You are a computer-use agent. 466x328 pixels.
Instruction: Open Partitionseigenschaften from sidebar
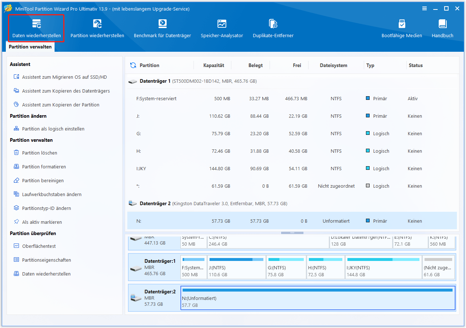(x=42, y=260)
